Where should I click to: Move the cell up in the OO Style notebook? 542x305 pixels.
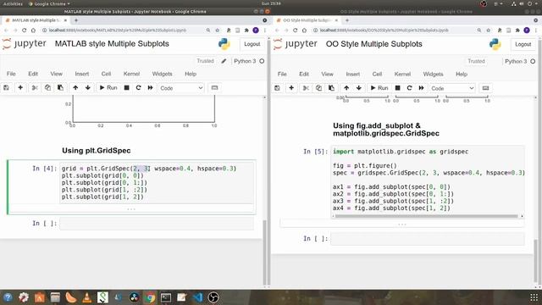click(x=346, y=88)
